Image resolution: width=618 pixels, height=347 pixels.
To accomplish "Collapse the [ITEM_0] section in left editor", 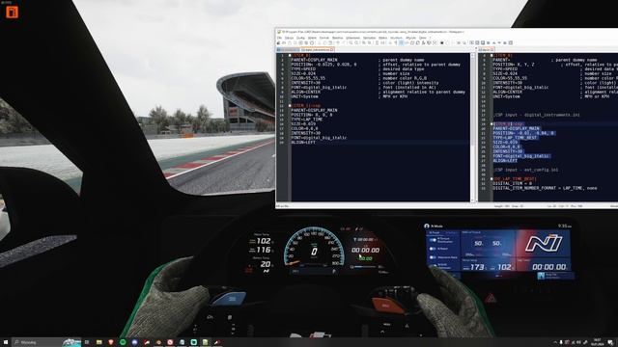I will 290,56.
